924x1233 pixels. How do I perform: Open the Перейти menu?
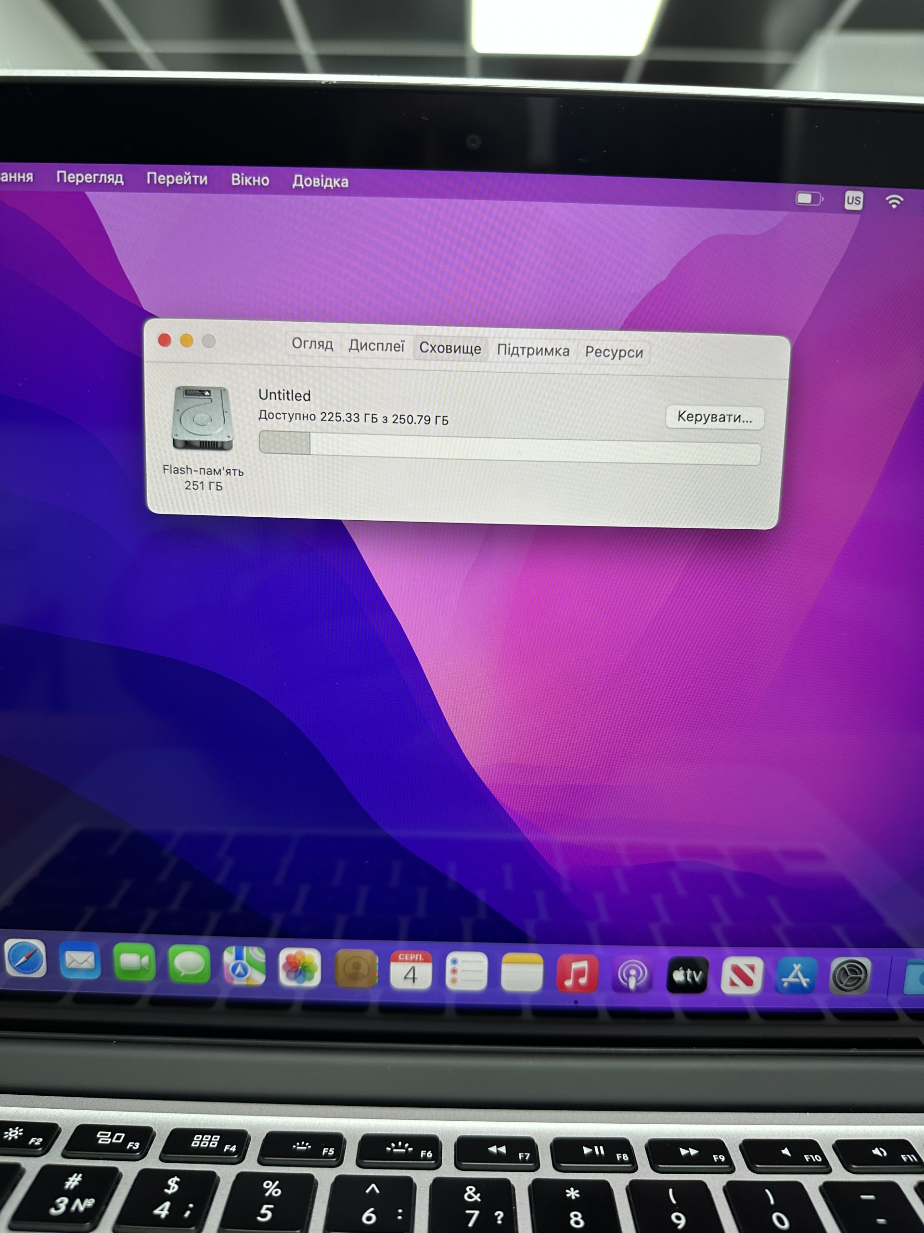point(177,179)
